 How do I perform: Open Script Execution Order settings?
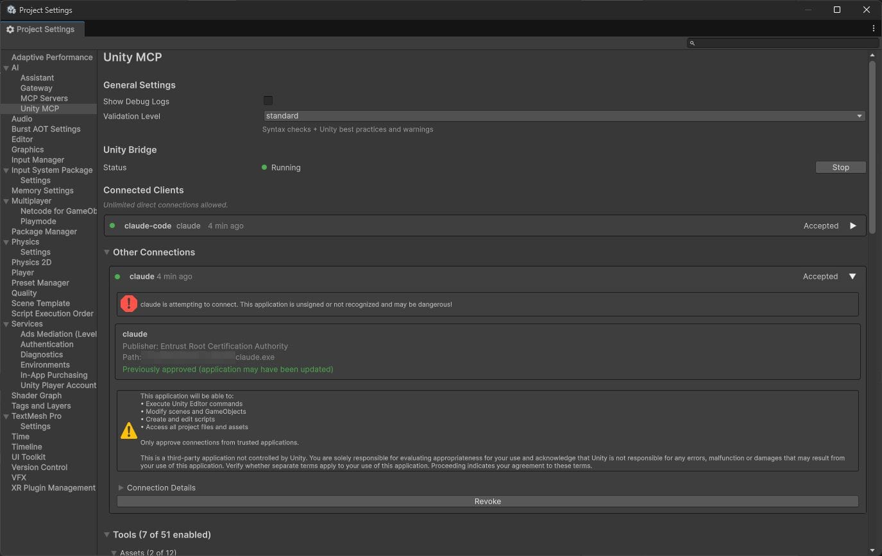pos(53,313)
